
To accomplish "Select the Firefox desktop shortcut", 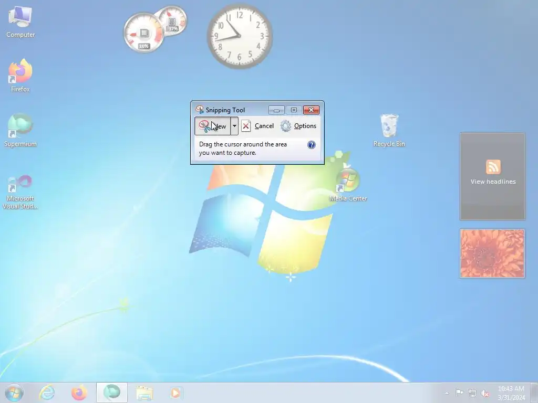I will click(x=20, y=76).
